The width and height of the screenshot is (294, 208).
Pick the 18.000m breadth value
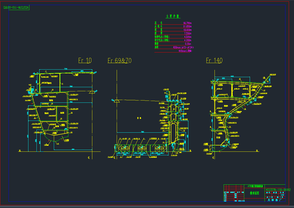[187, 30]
